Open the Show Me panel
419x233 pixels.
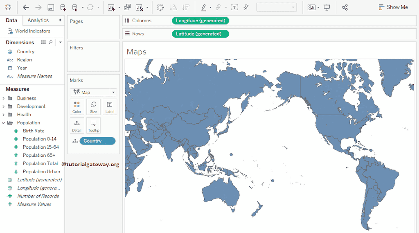(x=393, y=7)
